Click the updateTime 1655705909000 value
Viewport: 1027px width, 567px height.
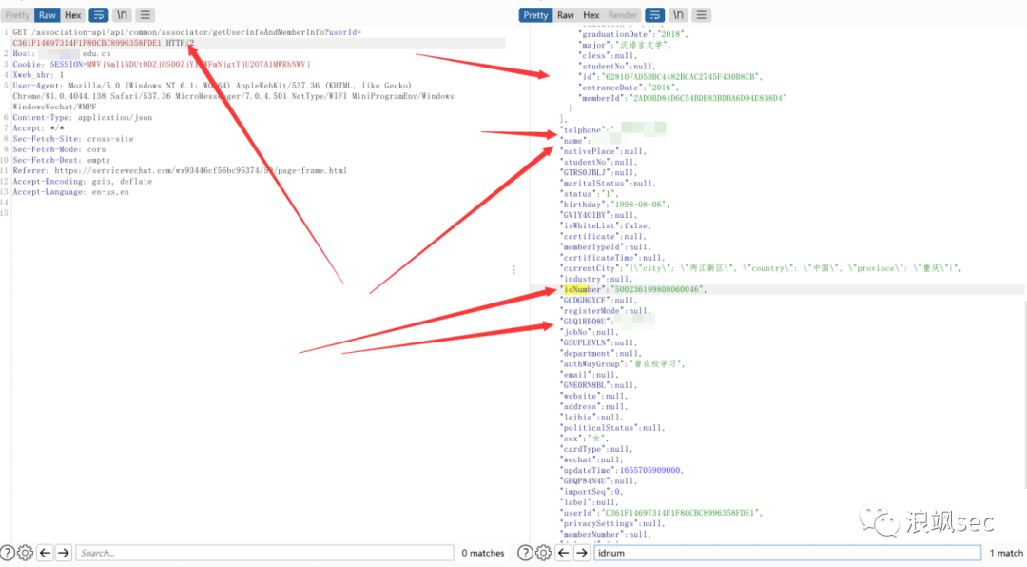tap(649, 470)
